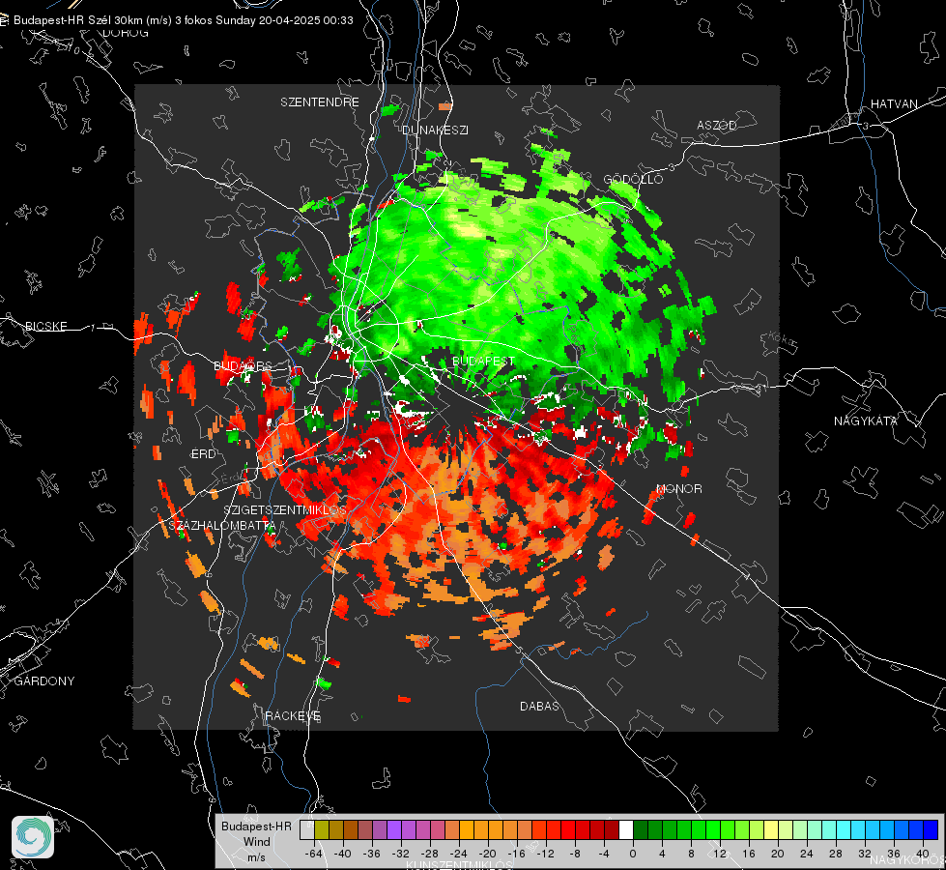
Task: Click the 24 value on legend scale
Action: [x=807, y=854]
